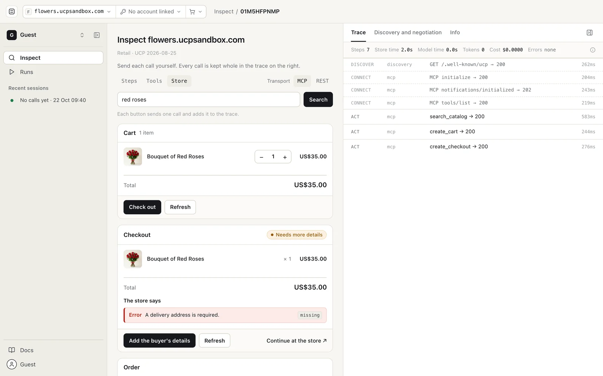Click the red roses search field
Viewport: 603px width, 376px height.
208,100
